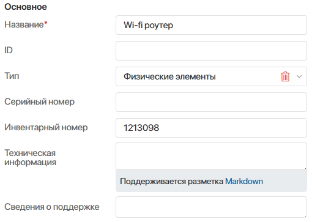Click the Инвентарный номер label
This screenshot has width=312, height=222.
[x=46, y=127]
